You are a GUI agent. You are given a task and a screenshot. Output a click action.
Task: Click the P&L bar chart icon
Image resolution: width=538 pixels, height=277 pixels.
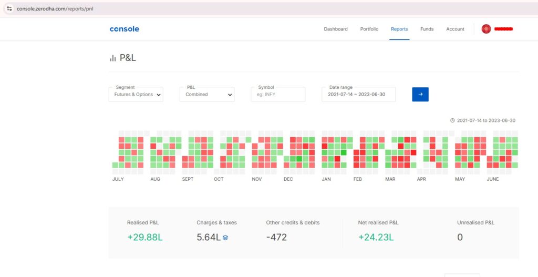(x=112, y=58)
